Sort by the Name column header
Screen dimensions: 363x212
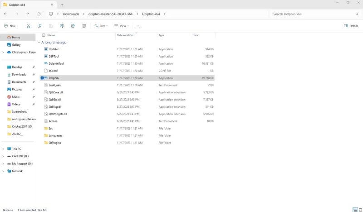(51, 35)
